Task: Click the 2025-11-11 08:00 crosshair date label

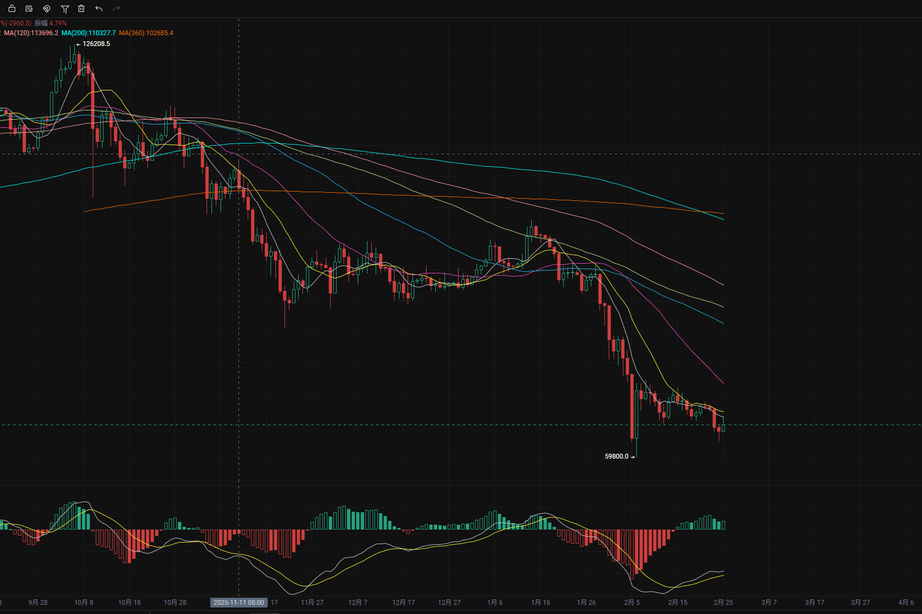Action: pos(238,603)
